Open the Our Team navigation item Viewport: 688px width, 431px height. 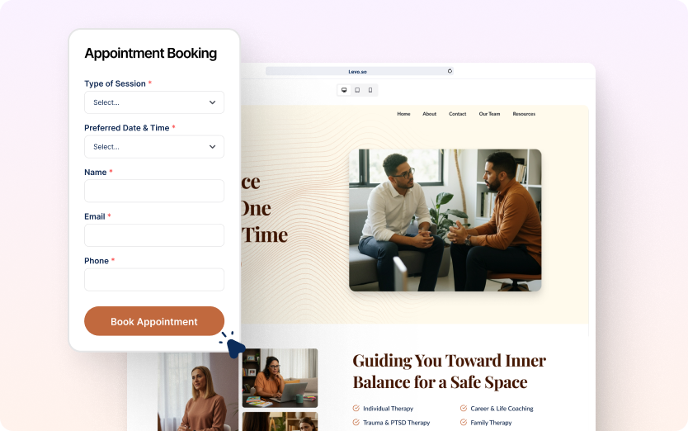pyautogui.click(x=489, y=114)
